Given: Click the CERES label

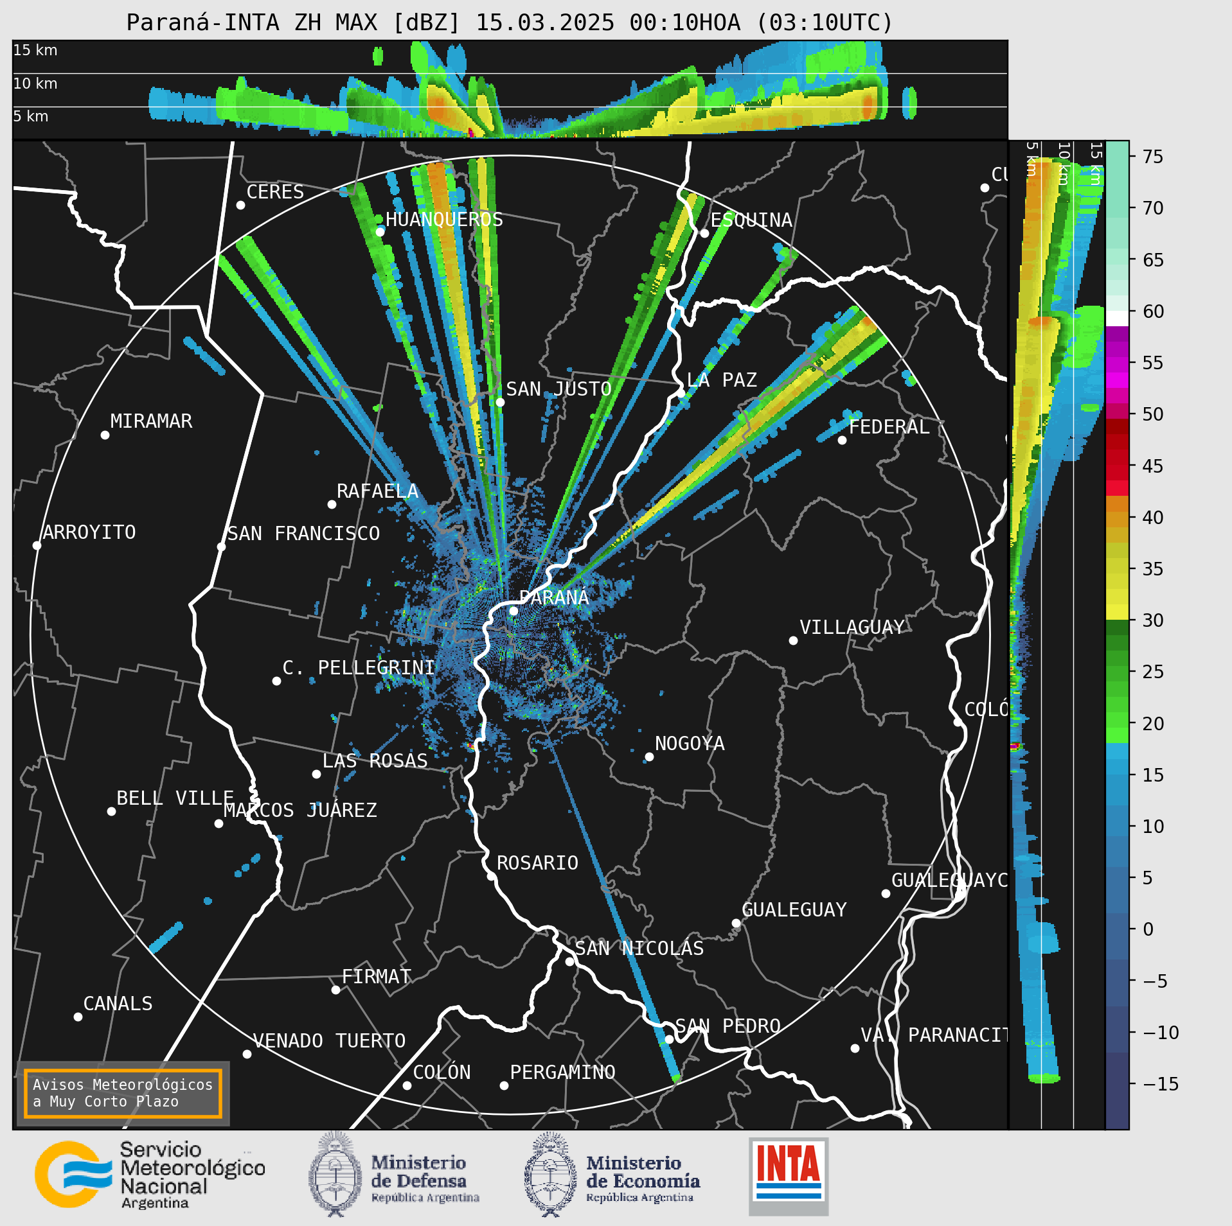Looking at the screenshot, I should pos(275,191).
